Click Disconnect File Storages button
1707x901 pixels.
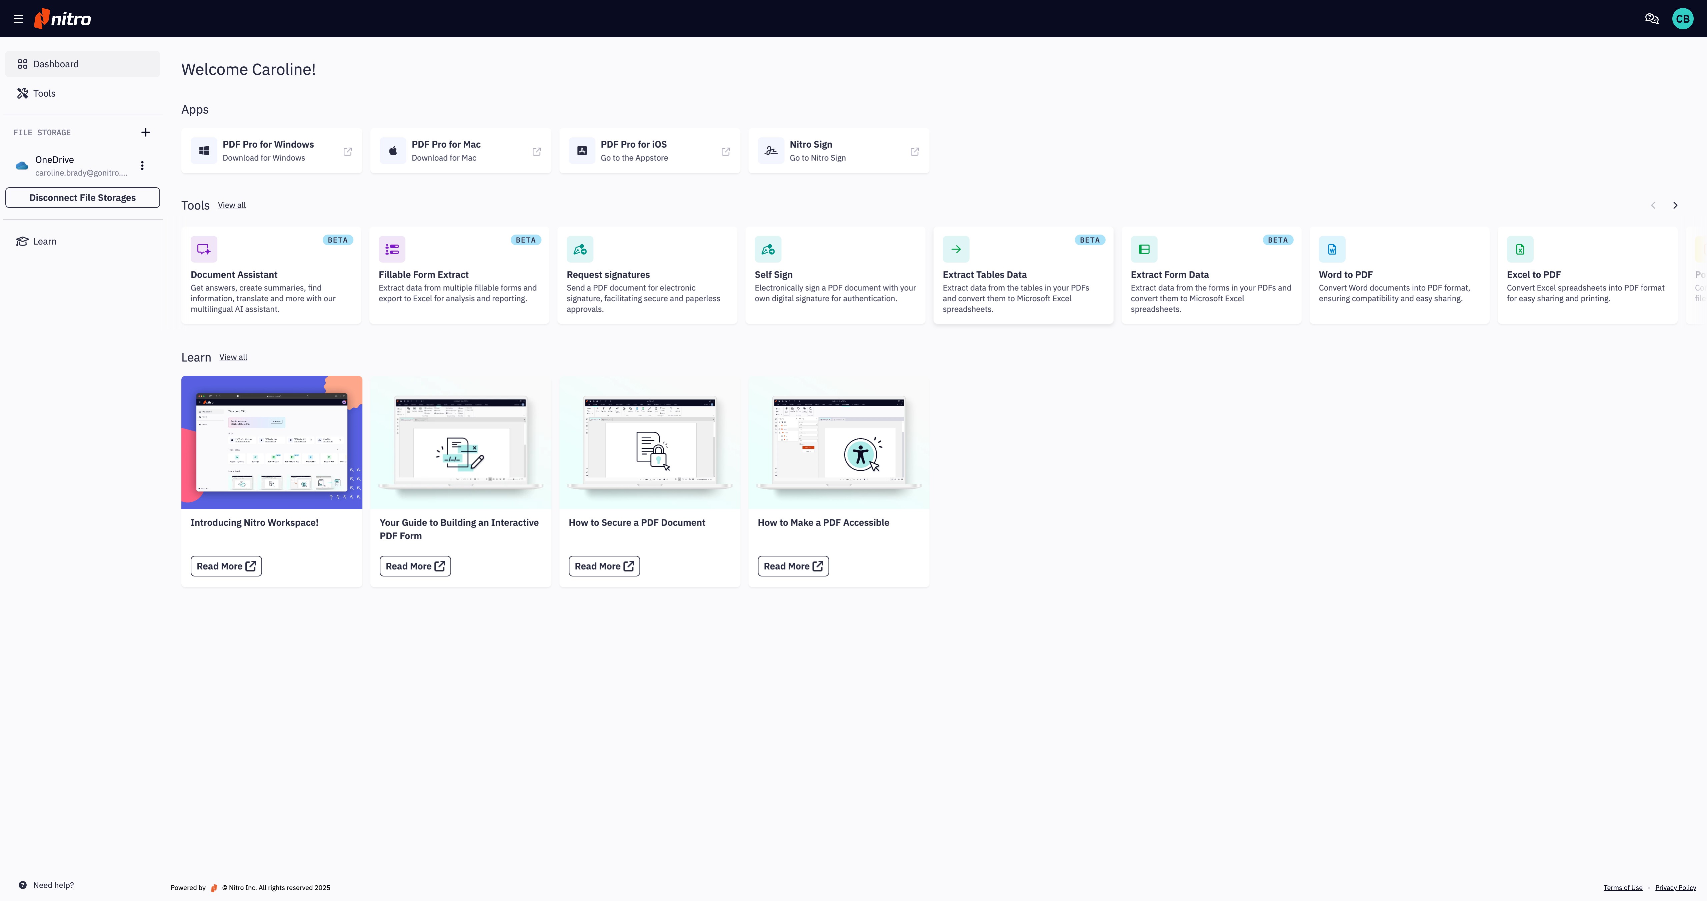pos(82,197)
